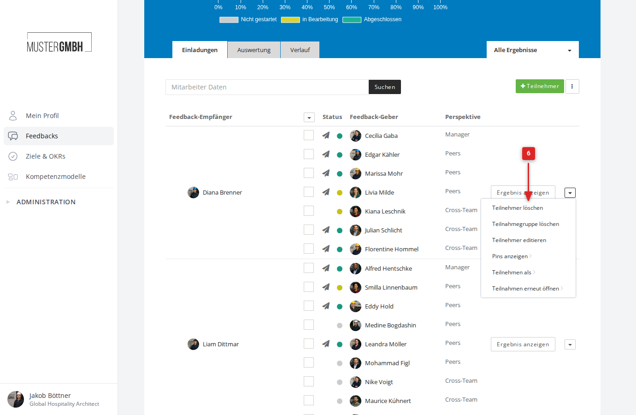Tick checkbox for Julian Schlicht
636x415 pixels.
[309, 230]
